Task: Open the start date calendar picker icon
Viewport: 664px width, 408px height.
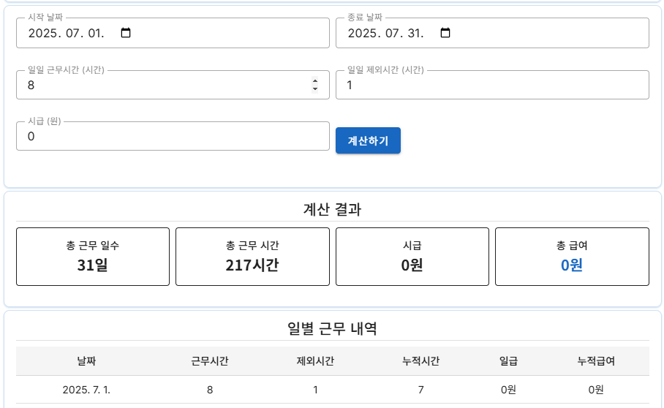Action: point(126,33)
